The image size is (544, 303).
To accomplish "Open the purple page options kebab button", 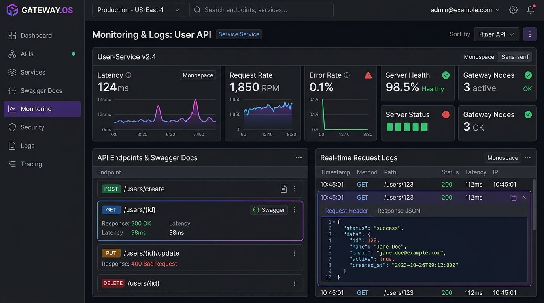I will coord(530,34).
